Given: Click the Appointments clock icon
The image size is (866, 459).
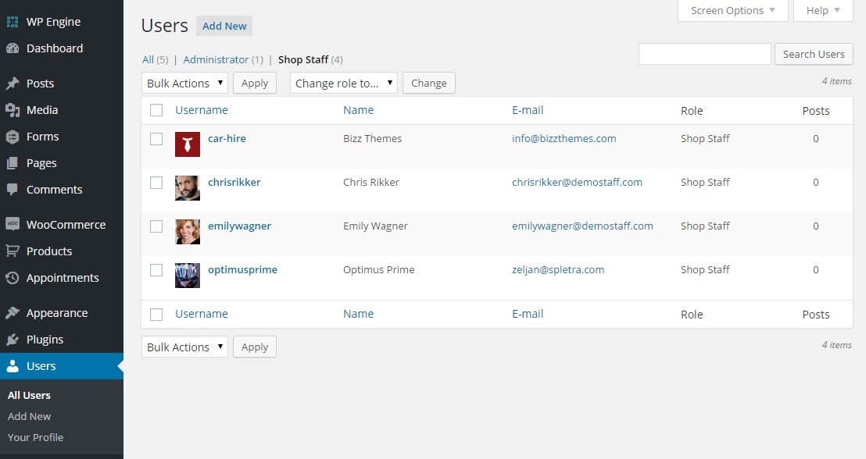Looking at the screenshot, I should [x=13, y=278].
